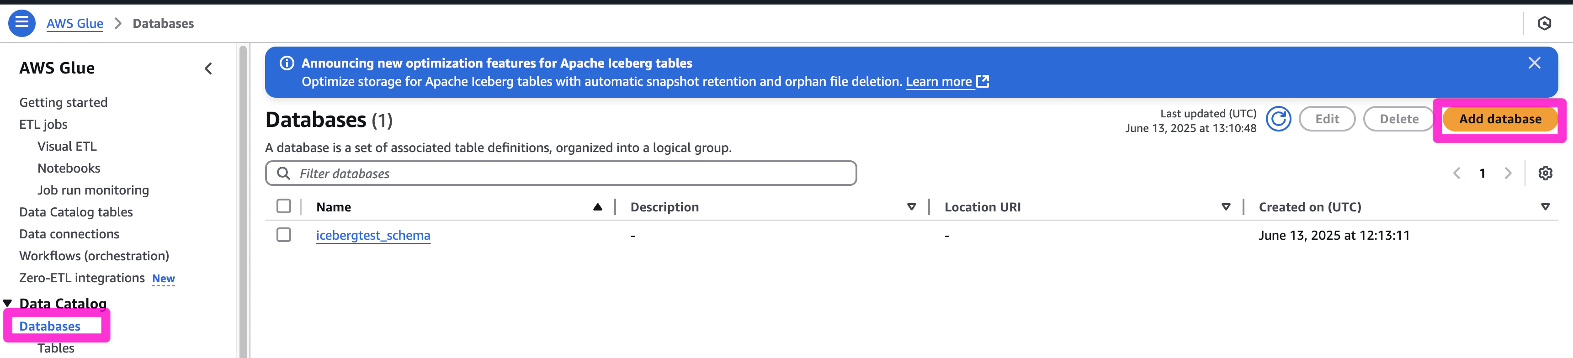Collapse the AWS Glue side panel

pos(208,68)
